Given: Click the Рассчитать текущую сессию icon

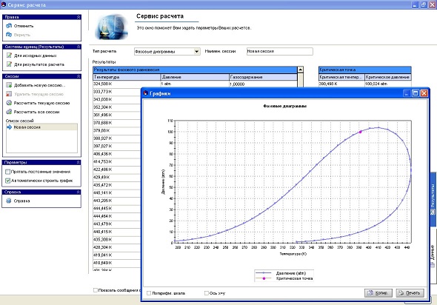Looking at the screenshot, I should 9,103.
